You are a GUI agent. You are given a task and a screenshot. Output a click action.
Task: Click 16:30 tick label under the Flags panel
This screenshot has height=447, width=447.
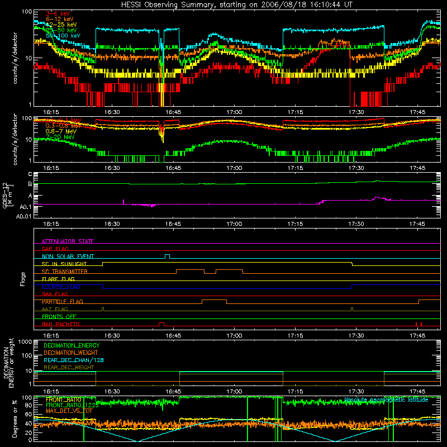coord(112,336)
